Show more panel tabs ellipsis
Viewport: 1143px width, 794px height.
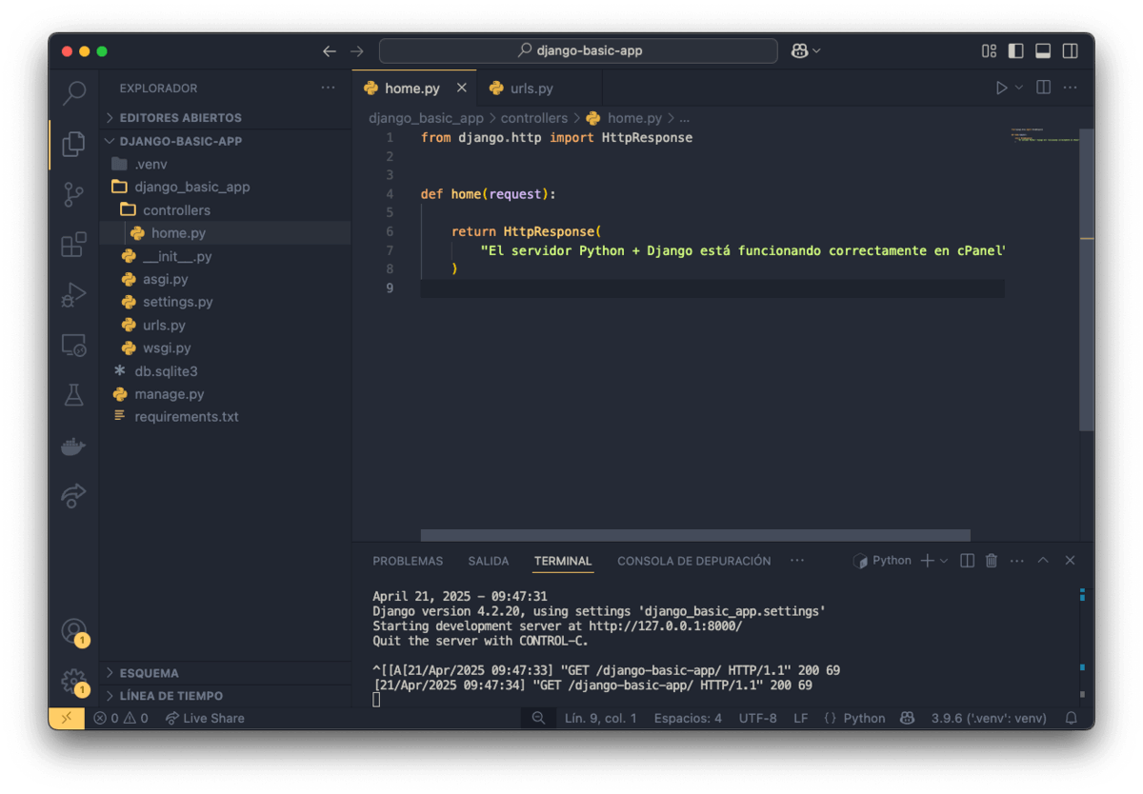coord(797,561)
